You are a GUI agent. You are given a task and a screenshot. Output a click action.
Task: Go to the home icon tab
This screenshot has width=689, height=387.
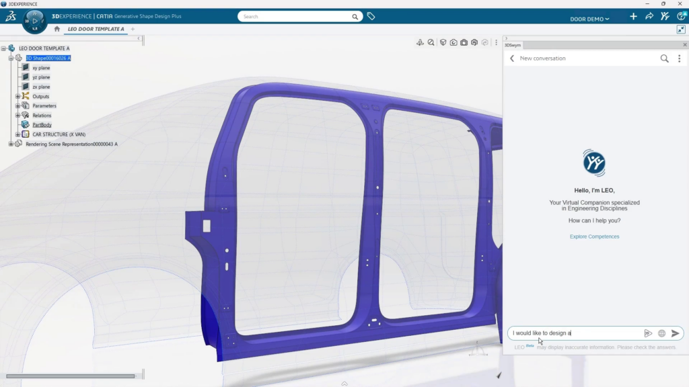click(x=57, y=29)
